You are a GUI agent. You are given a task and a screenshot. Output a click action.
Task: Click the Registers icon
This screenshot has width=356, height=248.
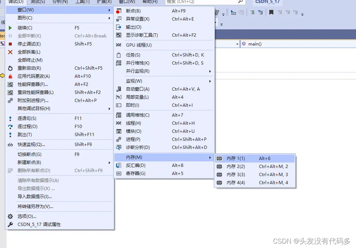(x=119, y=174)
